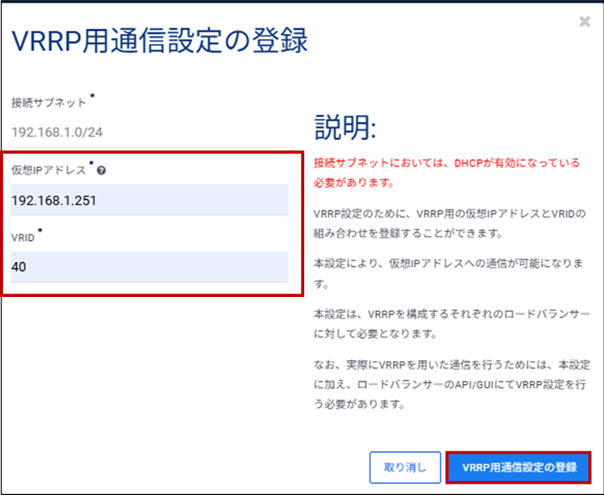Click the 仮想IPアドレス input field
604x495 pixels.
(x=149, y=200)
